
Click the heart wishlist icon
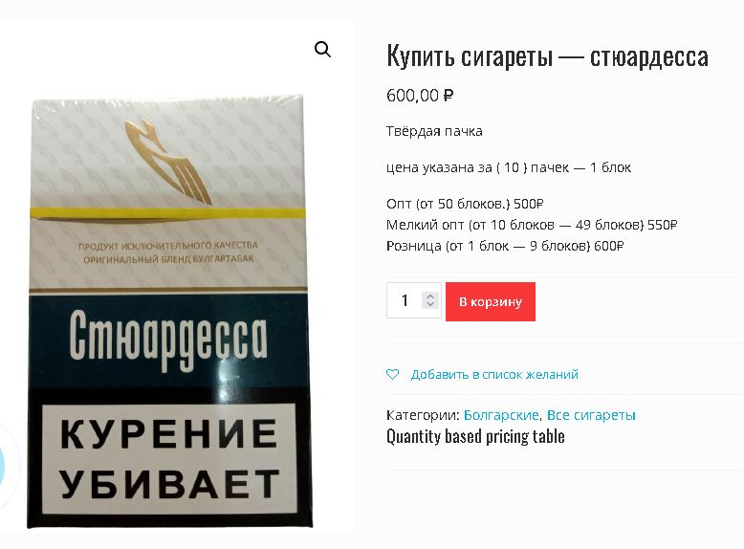pyautogui.click(x=392, y=374)
